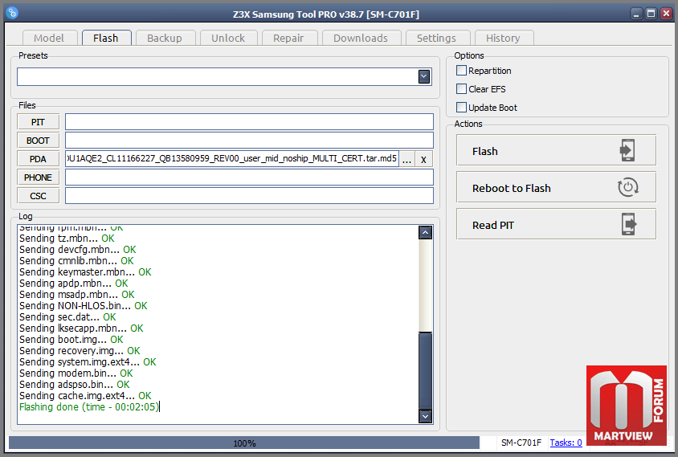Viewport: 678px width, 457px height.
Task: Open the Tasks: 0 link
Action: click(566, 443)
